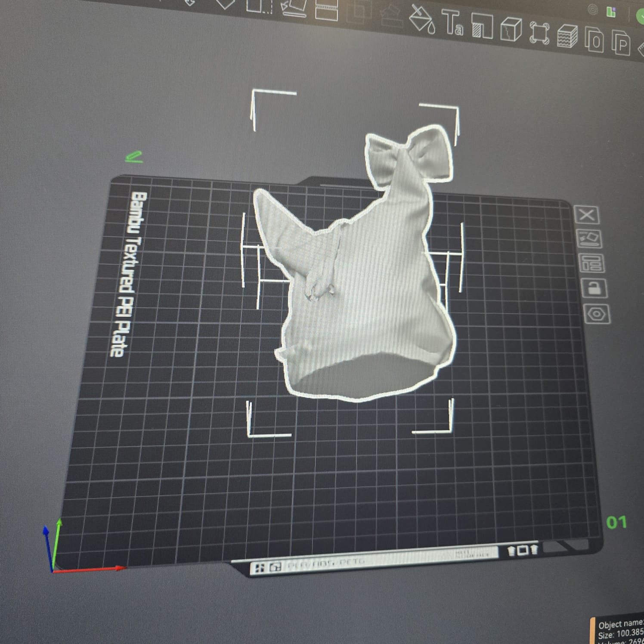
Task: Remove the plate with the X icon
Action: pyautogui.click(x=586, y=214)
